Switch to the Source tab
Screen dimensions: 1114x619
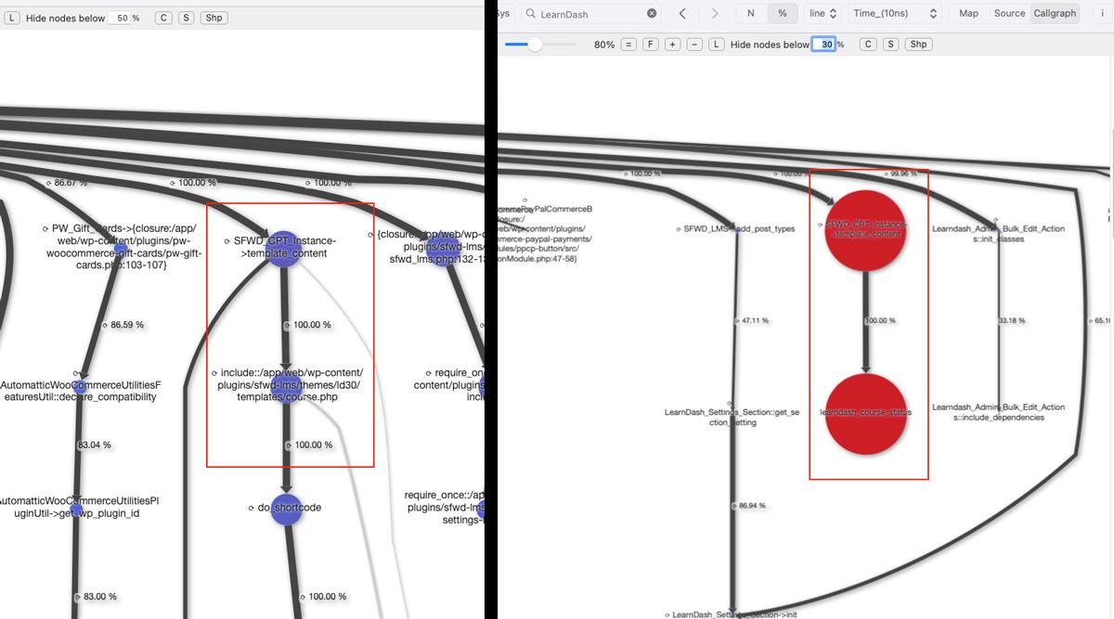(1009, 14)
